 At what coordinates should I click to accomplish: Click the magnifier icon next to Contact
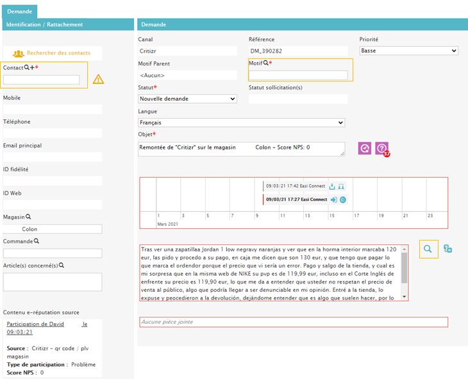pyautogui.click(x=27, y=68)
